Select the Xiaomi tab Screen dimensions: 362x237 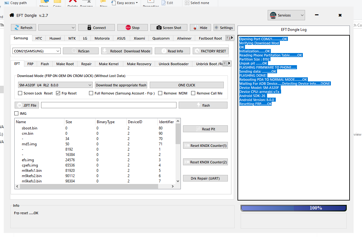tap(139, 38)
